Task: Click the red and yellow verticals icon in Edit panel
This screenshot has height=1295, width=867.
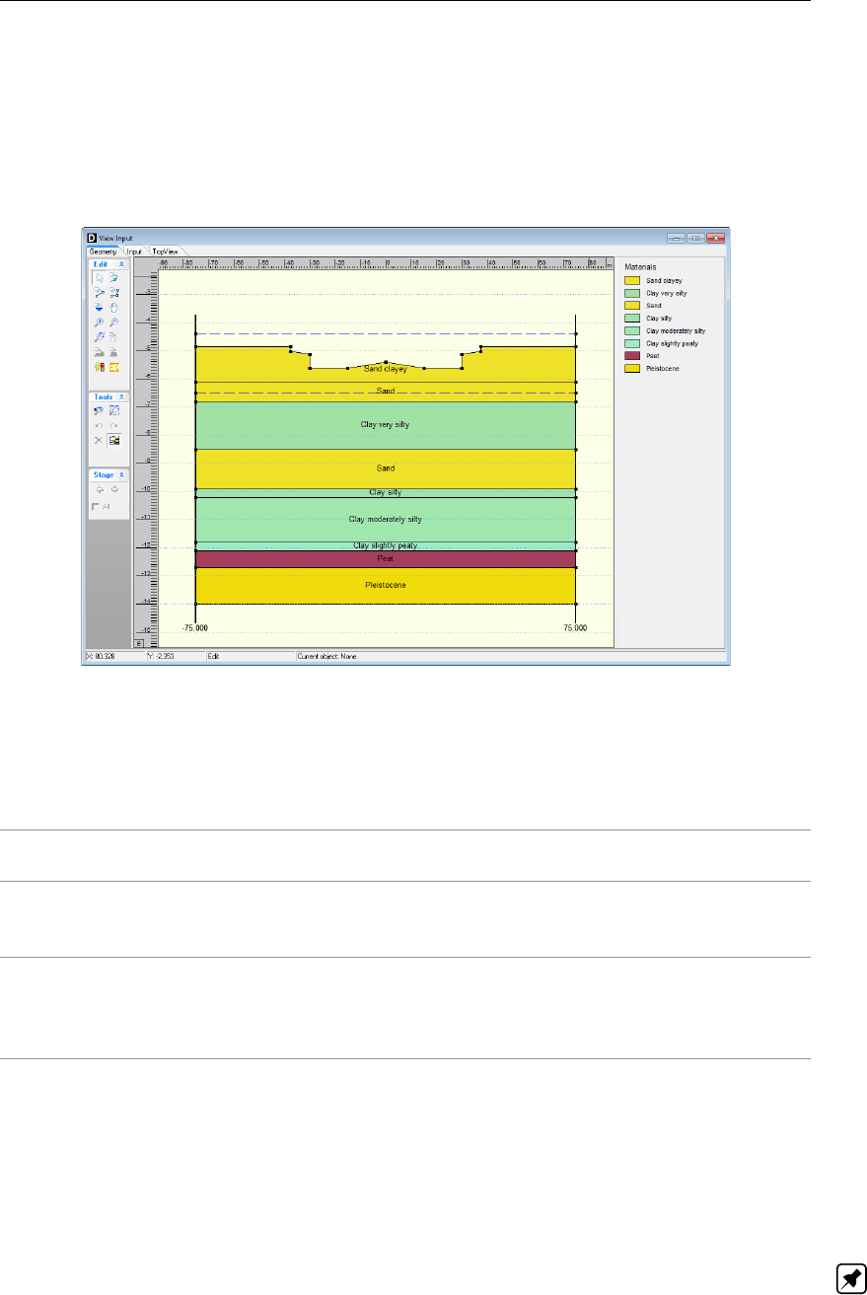Action: click(99, 367)
